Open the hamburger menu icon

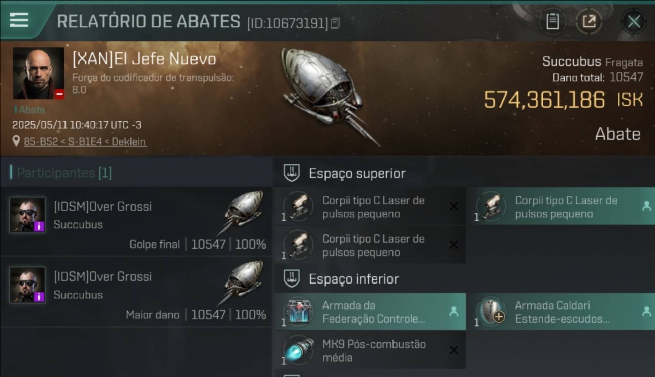coord(19,20)
